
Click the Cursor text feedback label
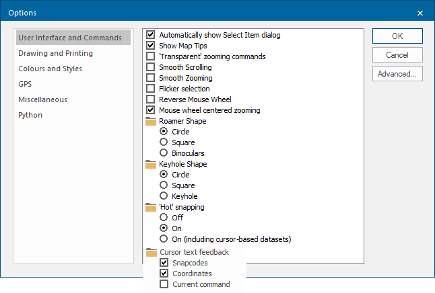tap(194, 252)
